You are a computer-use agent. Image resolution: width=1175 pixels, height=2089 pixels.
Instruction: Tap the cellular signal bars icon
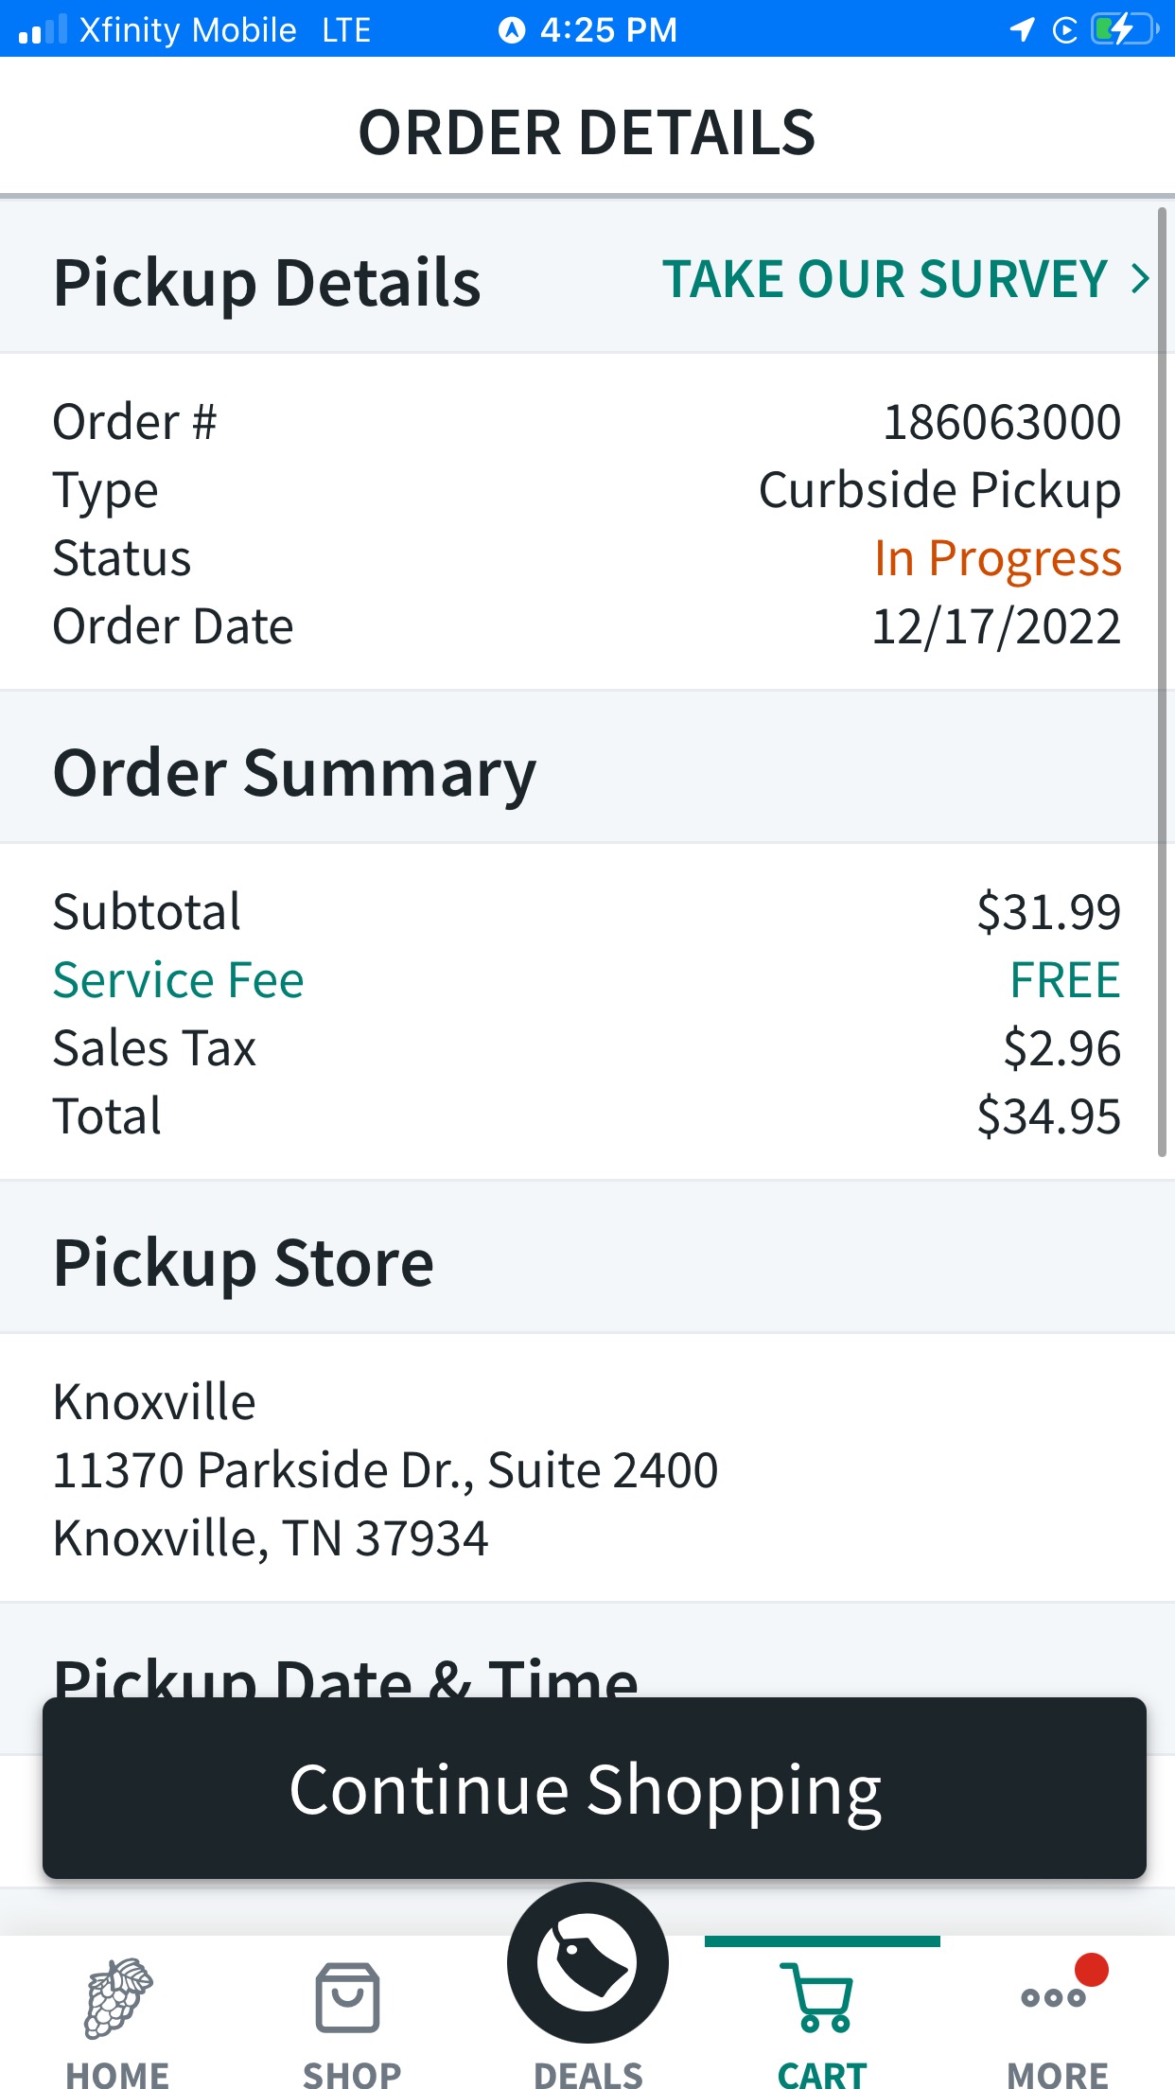pos(43,29)
